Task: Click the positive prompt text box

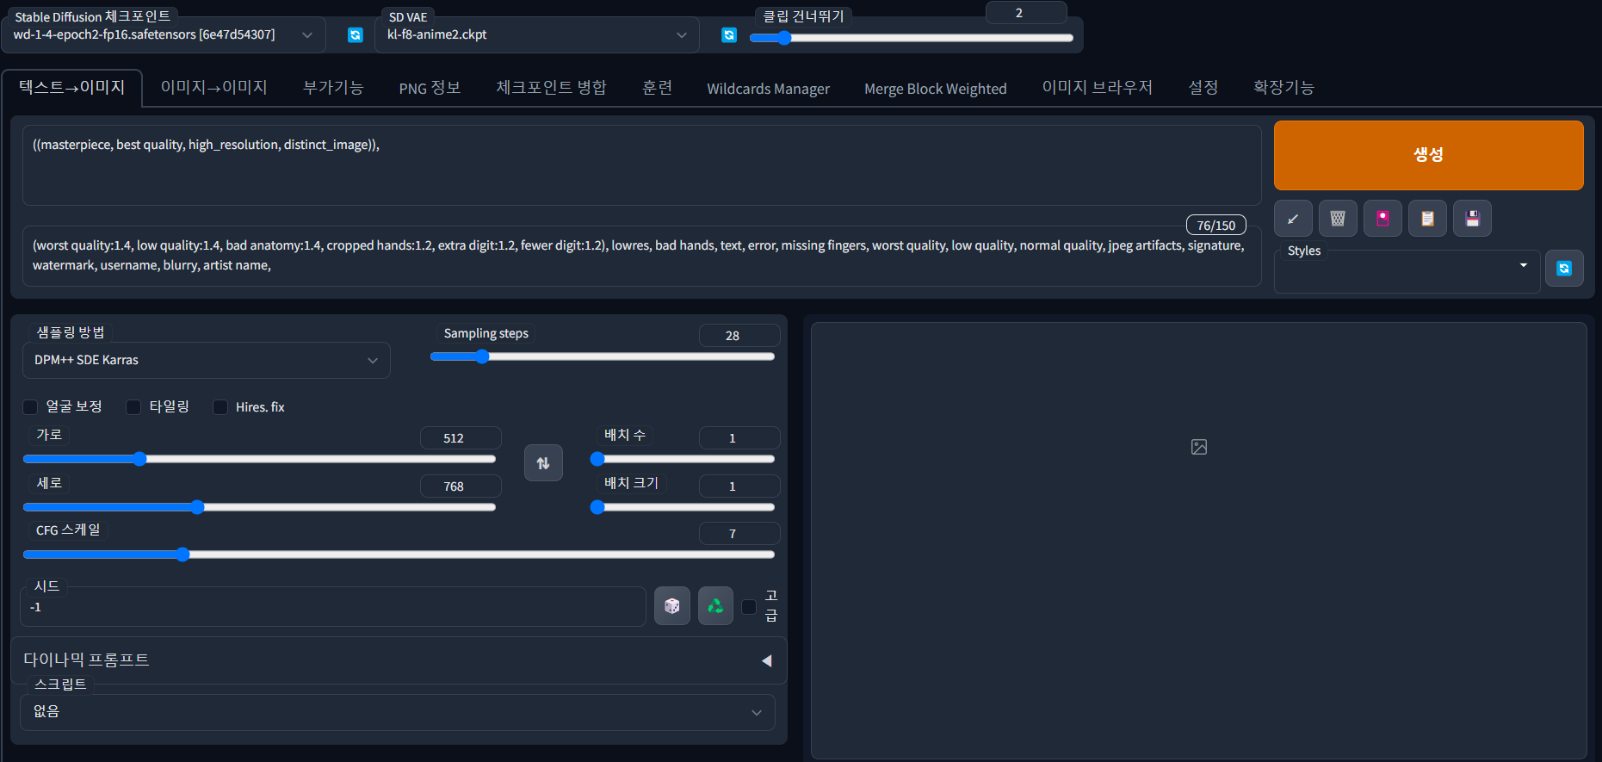Action: (x=641, y=165)
